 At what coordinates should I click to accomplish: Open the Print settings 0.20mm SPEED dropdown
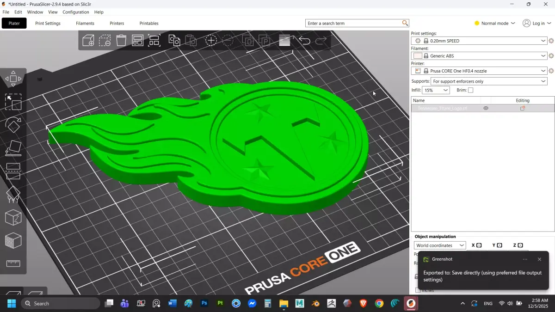(479, 41)
